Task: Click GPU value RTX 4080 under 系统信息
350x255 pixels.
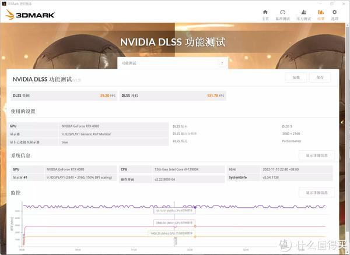Action: coord(65,169)
